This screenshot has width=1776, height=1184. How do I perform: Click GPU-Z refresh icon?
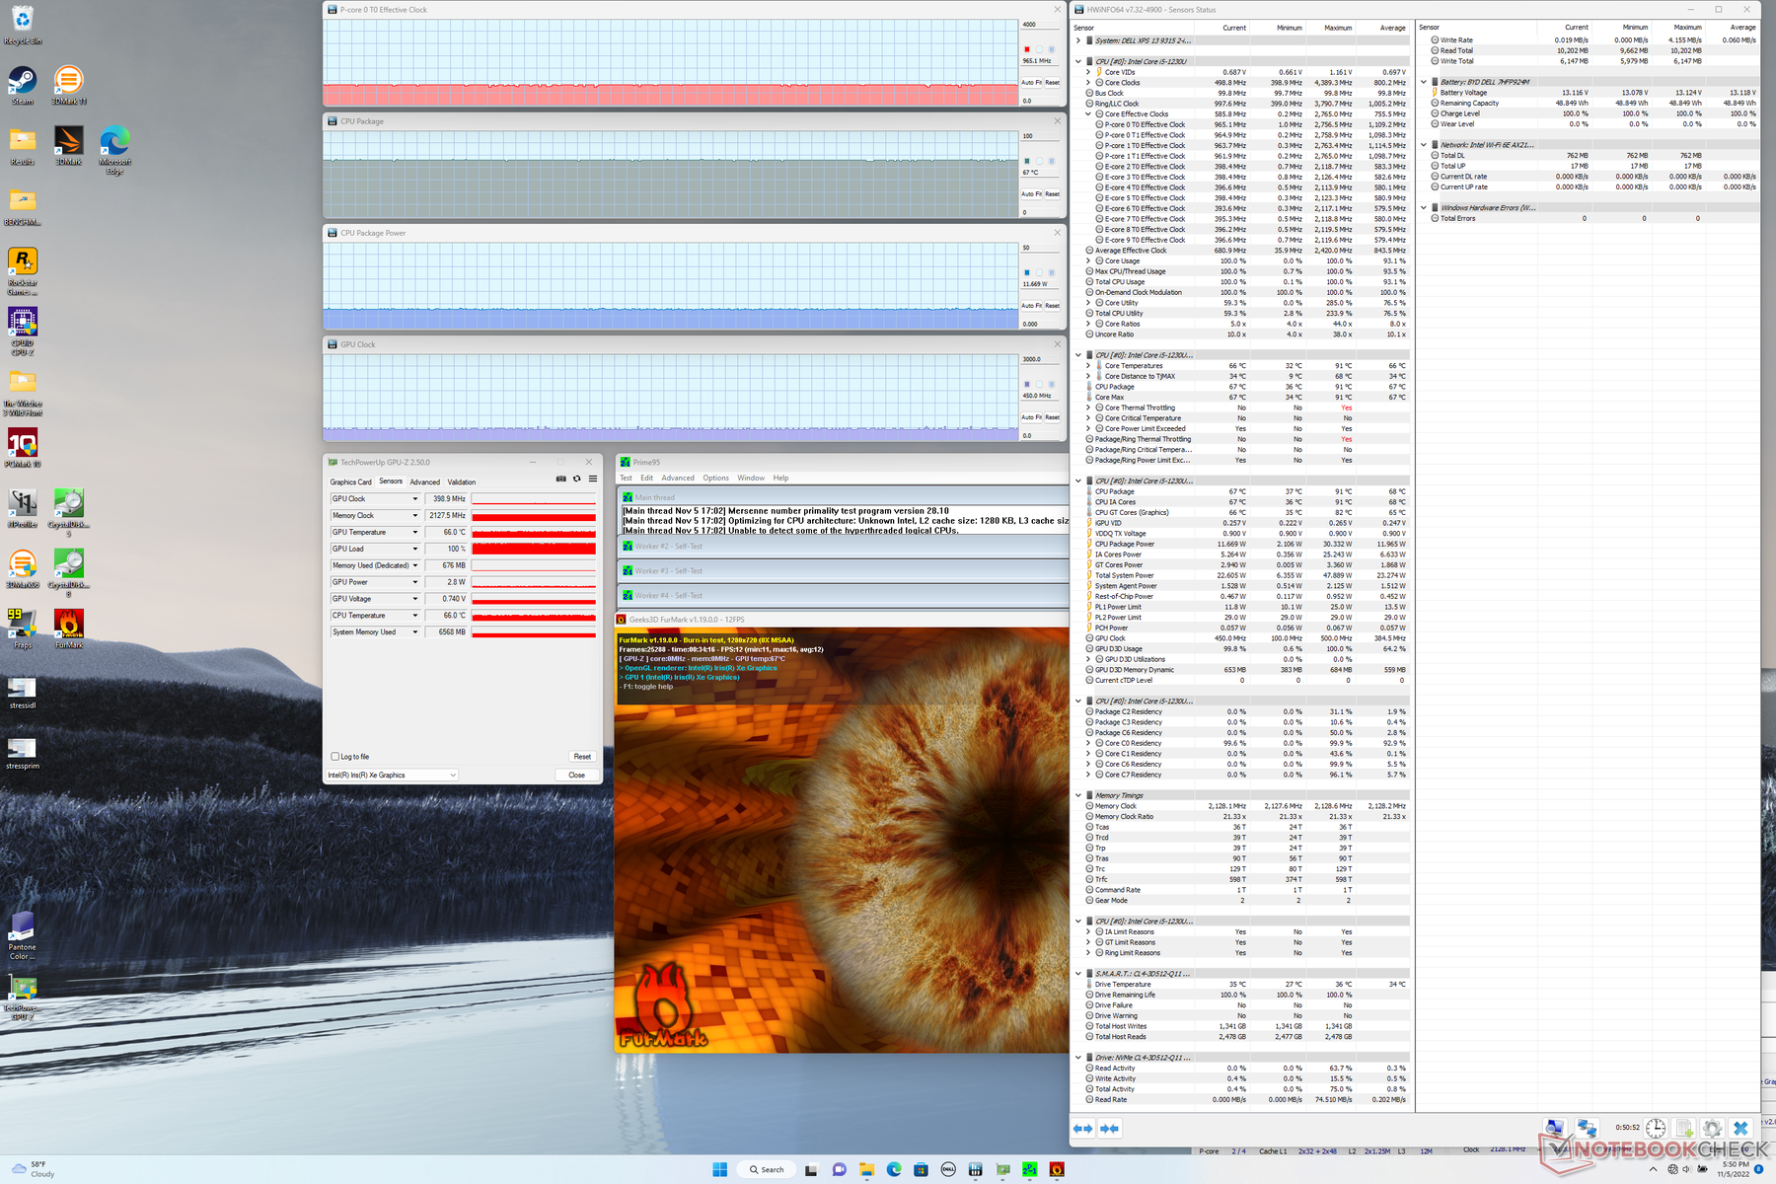click(577, 480)
